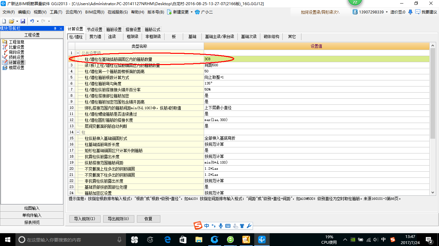This screenshot has width=439, height=246.
Task: Collapse the 柱 group in row 14
Action: click(77, 132)
